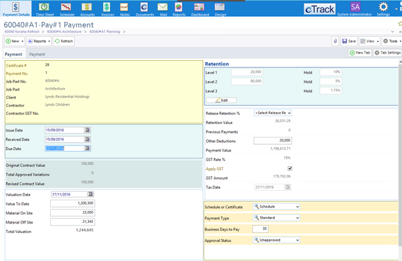Click the Level 1 retention value field
The image size is (402, 261).
[x=247, y=72]
